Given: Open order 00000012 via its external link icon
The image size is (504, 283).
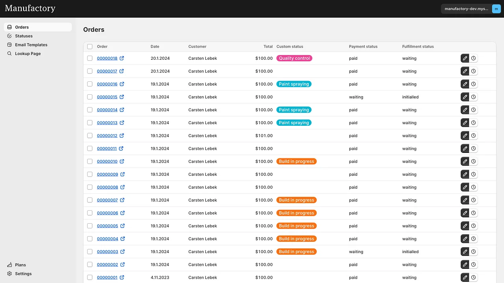Looking at the screenshot, I should pos(122,135).
